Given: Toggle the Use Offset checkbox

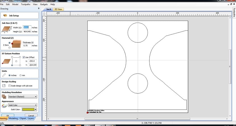Looking at the screenshot, I should pyautogui.click(x=24, y=57).
